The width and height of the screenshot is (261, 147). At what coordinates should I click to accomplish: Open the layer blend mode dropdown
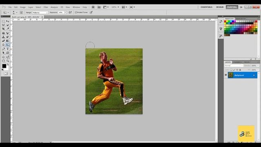click(234, 66)
